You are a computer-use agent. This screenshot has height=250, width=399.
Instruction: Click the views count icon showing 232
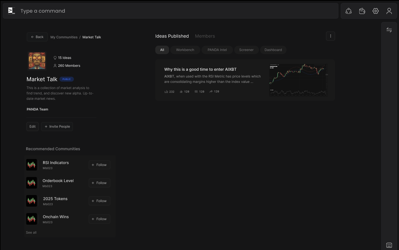(x=166, y=92)
